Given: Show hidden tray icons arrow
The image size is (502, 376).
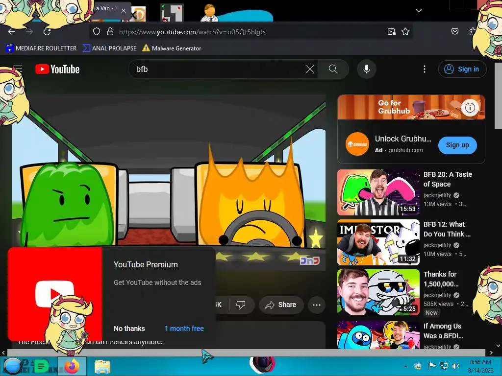Looking at the screenshot, I should pos(405,366).
